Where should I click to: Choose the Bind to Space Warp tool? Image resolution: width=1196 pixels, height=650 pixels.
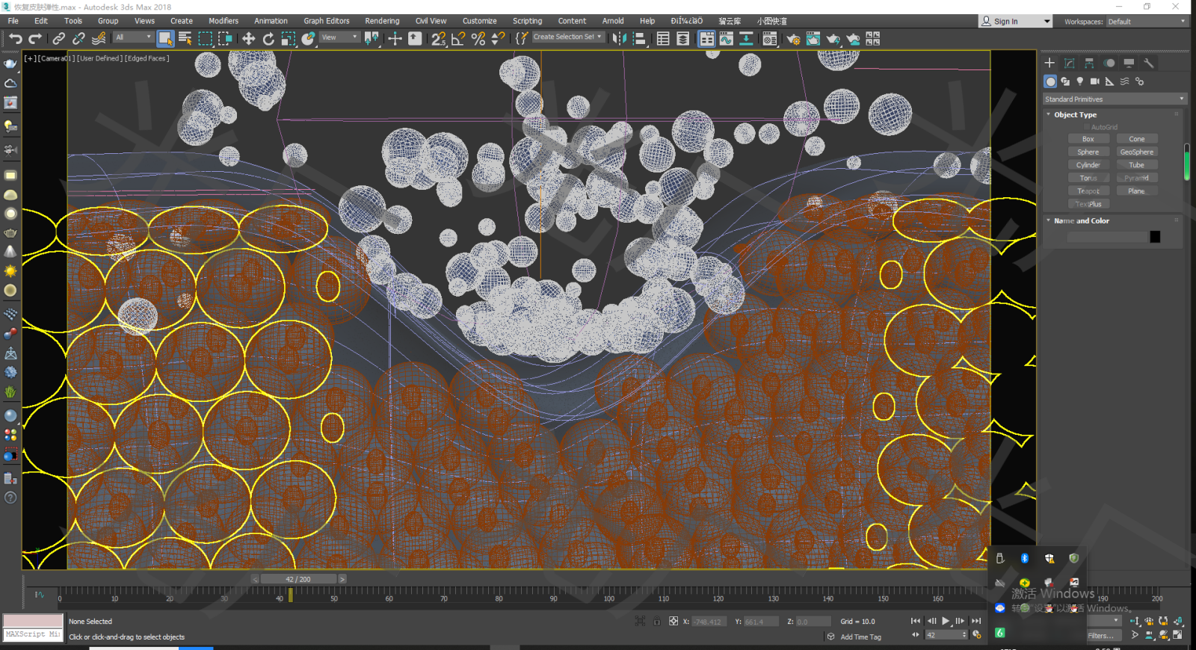(x=98, y=38)
